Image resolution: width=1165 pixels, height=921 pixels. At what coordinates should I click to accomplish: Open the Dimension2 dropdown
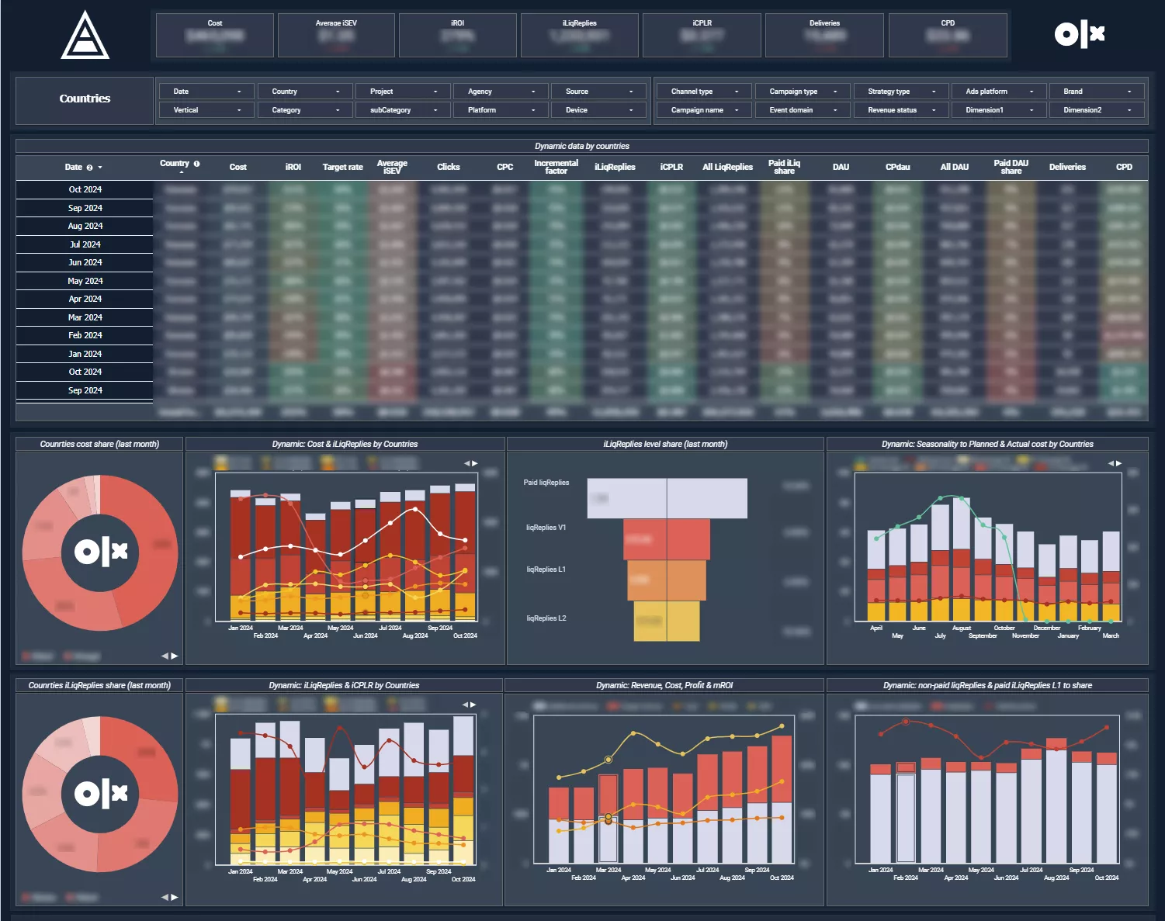[x=1097, y=110]
